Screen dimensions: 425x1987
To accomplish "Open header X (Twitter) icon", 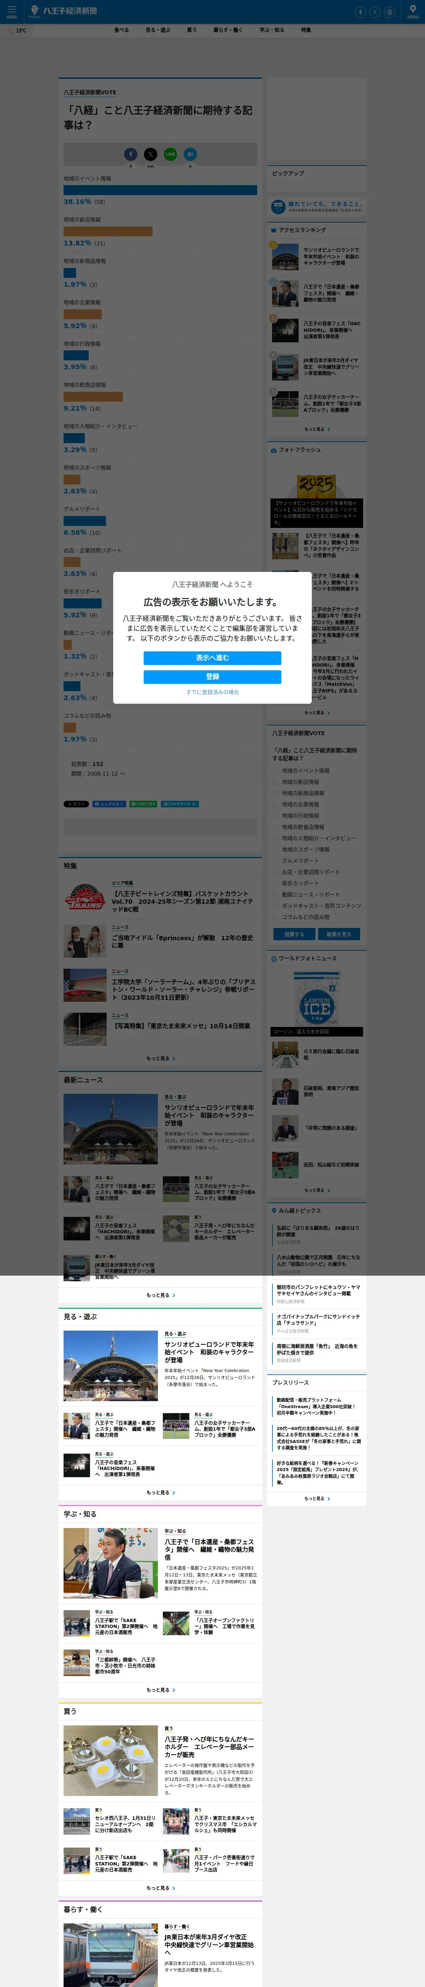I will click(x=375, y=12).
